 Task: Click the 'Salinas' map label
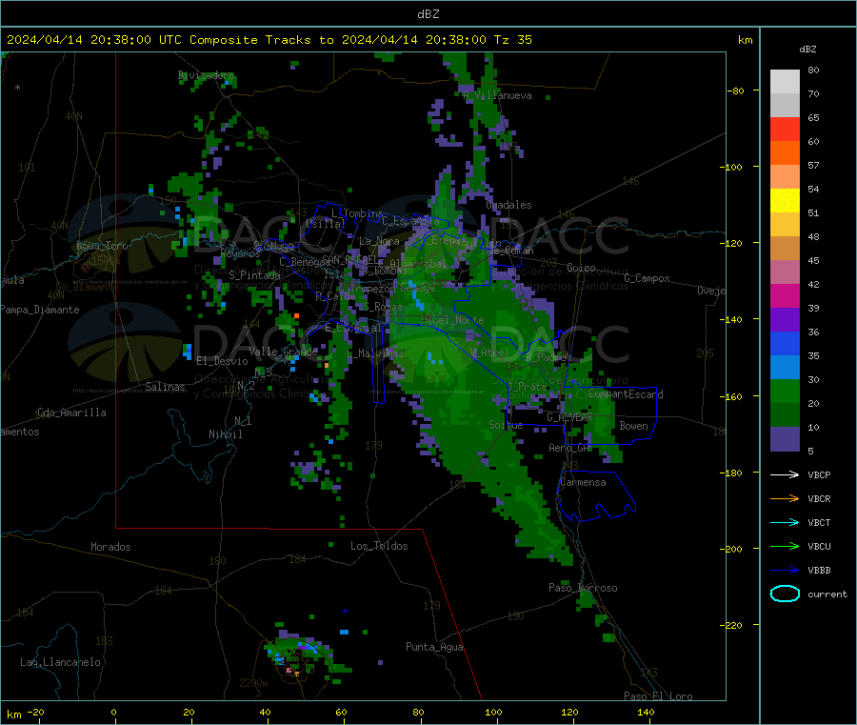[x=165, y=387]
